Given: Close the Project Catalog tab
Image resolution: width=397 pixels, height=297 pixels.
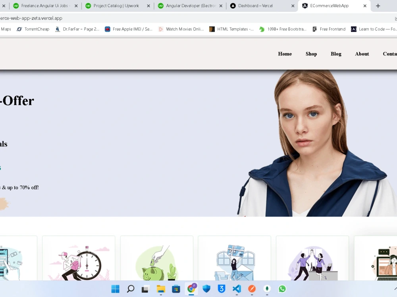Looking at the screenshot, I should pos(148,6).
